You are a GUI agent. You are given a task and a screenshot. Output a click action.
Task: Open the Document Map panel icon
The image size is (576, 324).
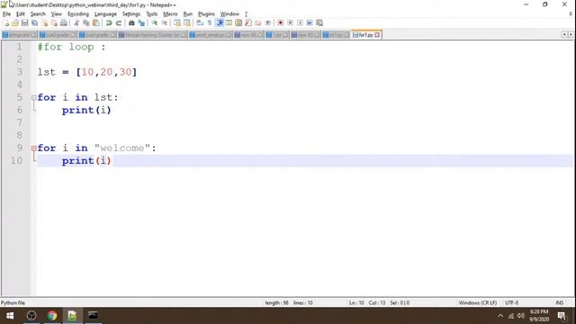pyautogui.click(x=238, y=22)
